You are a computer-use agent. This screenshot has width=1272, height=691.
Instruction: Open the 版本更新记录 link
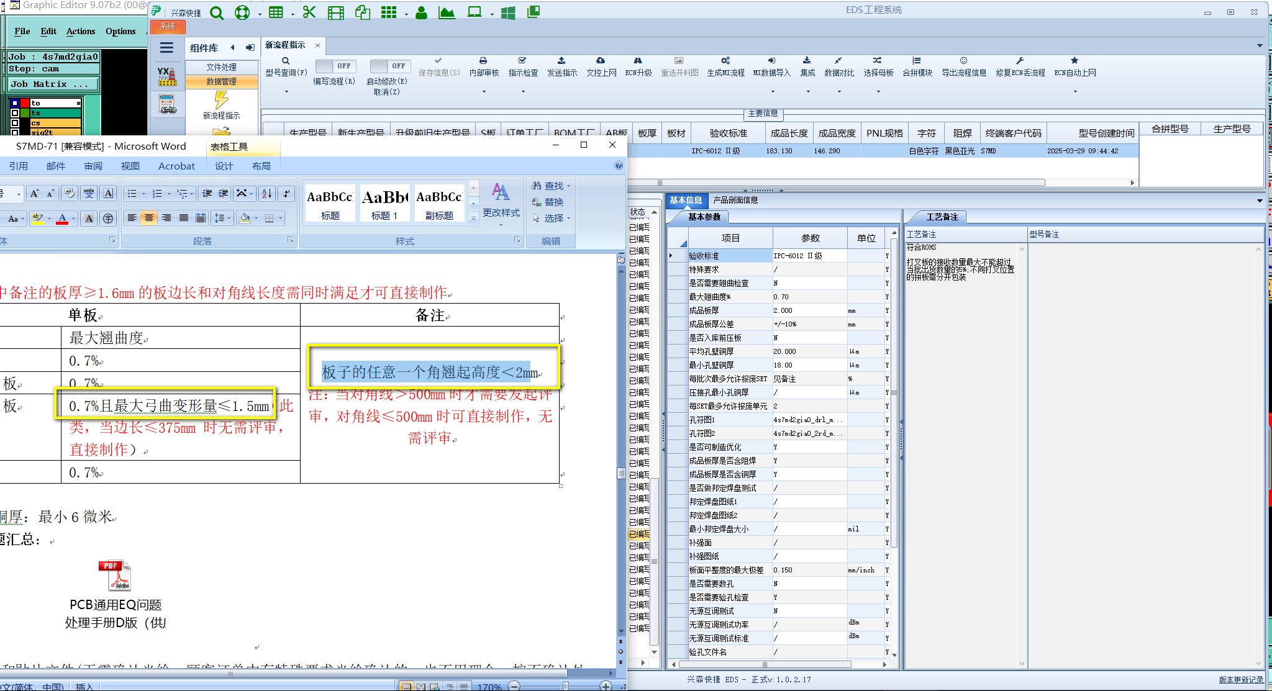point(1240,680)
